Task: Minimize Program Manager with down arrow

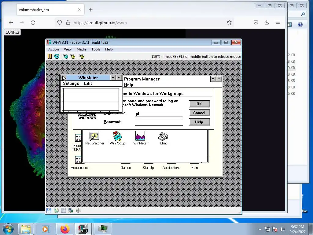Action: pos(213,79)
